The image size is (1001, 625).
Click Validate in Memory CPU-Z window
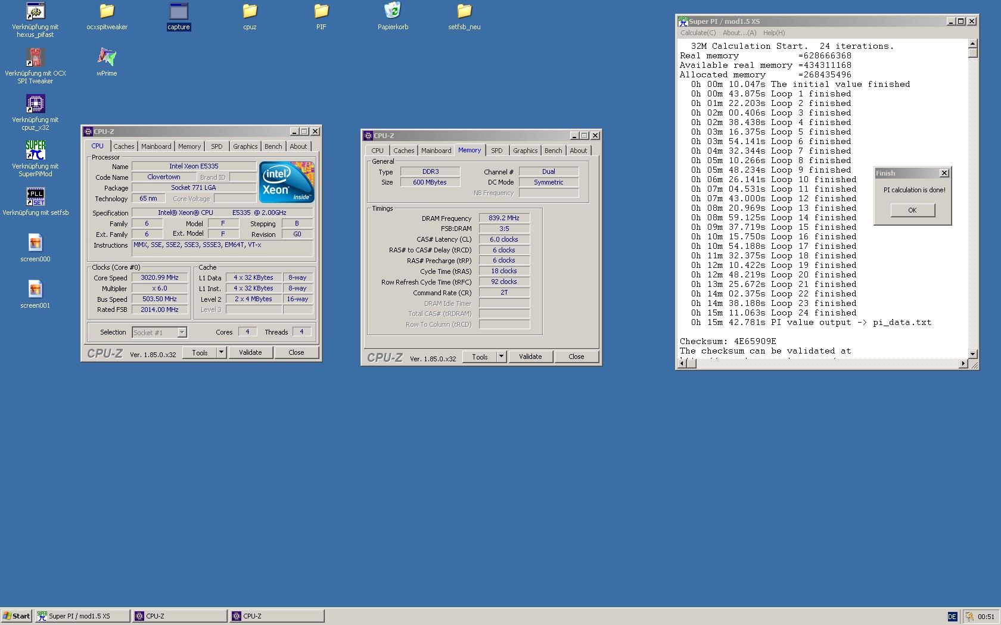[530, 357]
